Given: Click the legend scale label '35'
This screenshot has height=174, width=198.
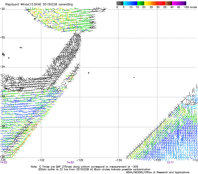Looking at the screenshot, I should (x=165, y=7).
